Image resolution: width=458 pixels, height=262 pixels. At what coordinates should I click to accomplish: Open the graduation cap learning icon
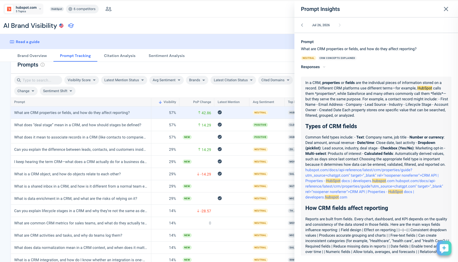pyautogui.click(x=71, y=26)
